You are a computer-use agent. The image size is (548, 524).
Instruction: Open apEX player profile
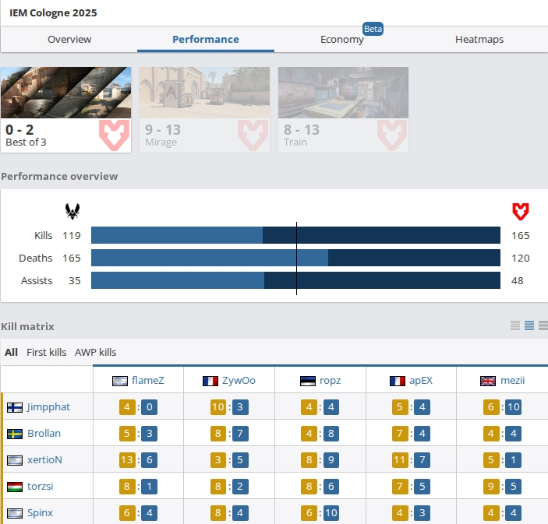(421, 380)
